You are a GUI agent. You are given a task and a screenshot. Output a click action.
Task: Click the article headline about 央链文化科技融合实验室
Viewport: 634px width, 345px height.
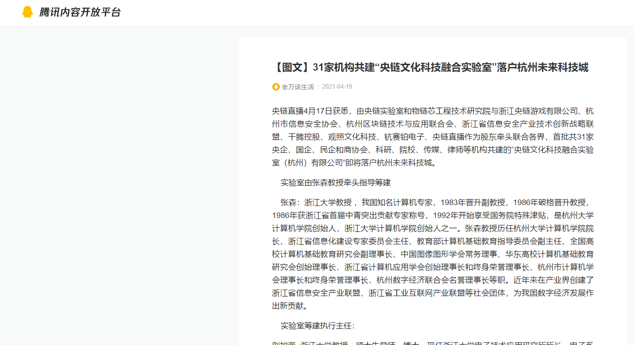point(430,67)
